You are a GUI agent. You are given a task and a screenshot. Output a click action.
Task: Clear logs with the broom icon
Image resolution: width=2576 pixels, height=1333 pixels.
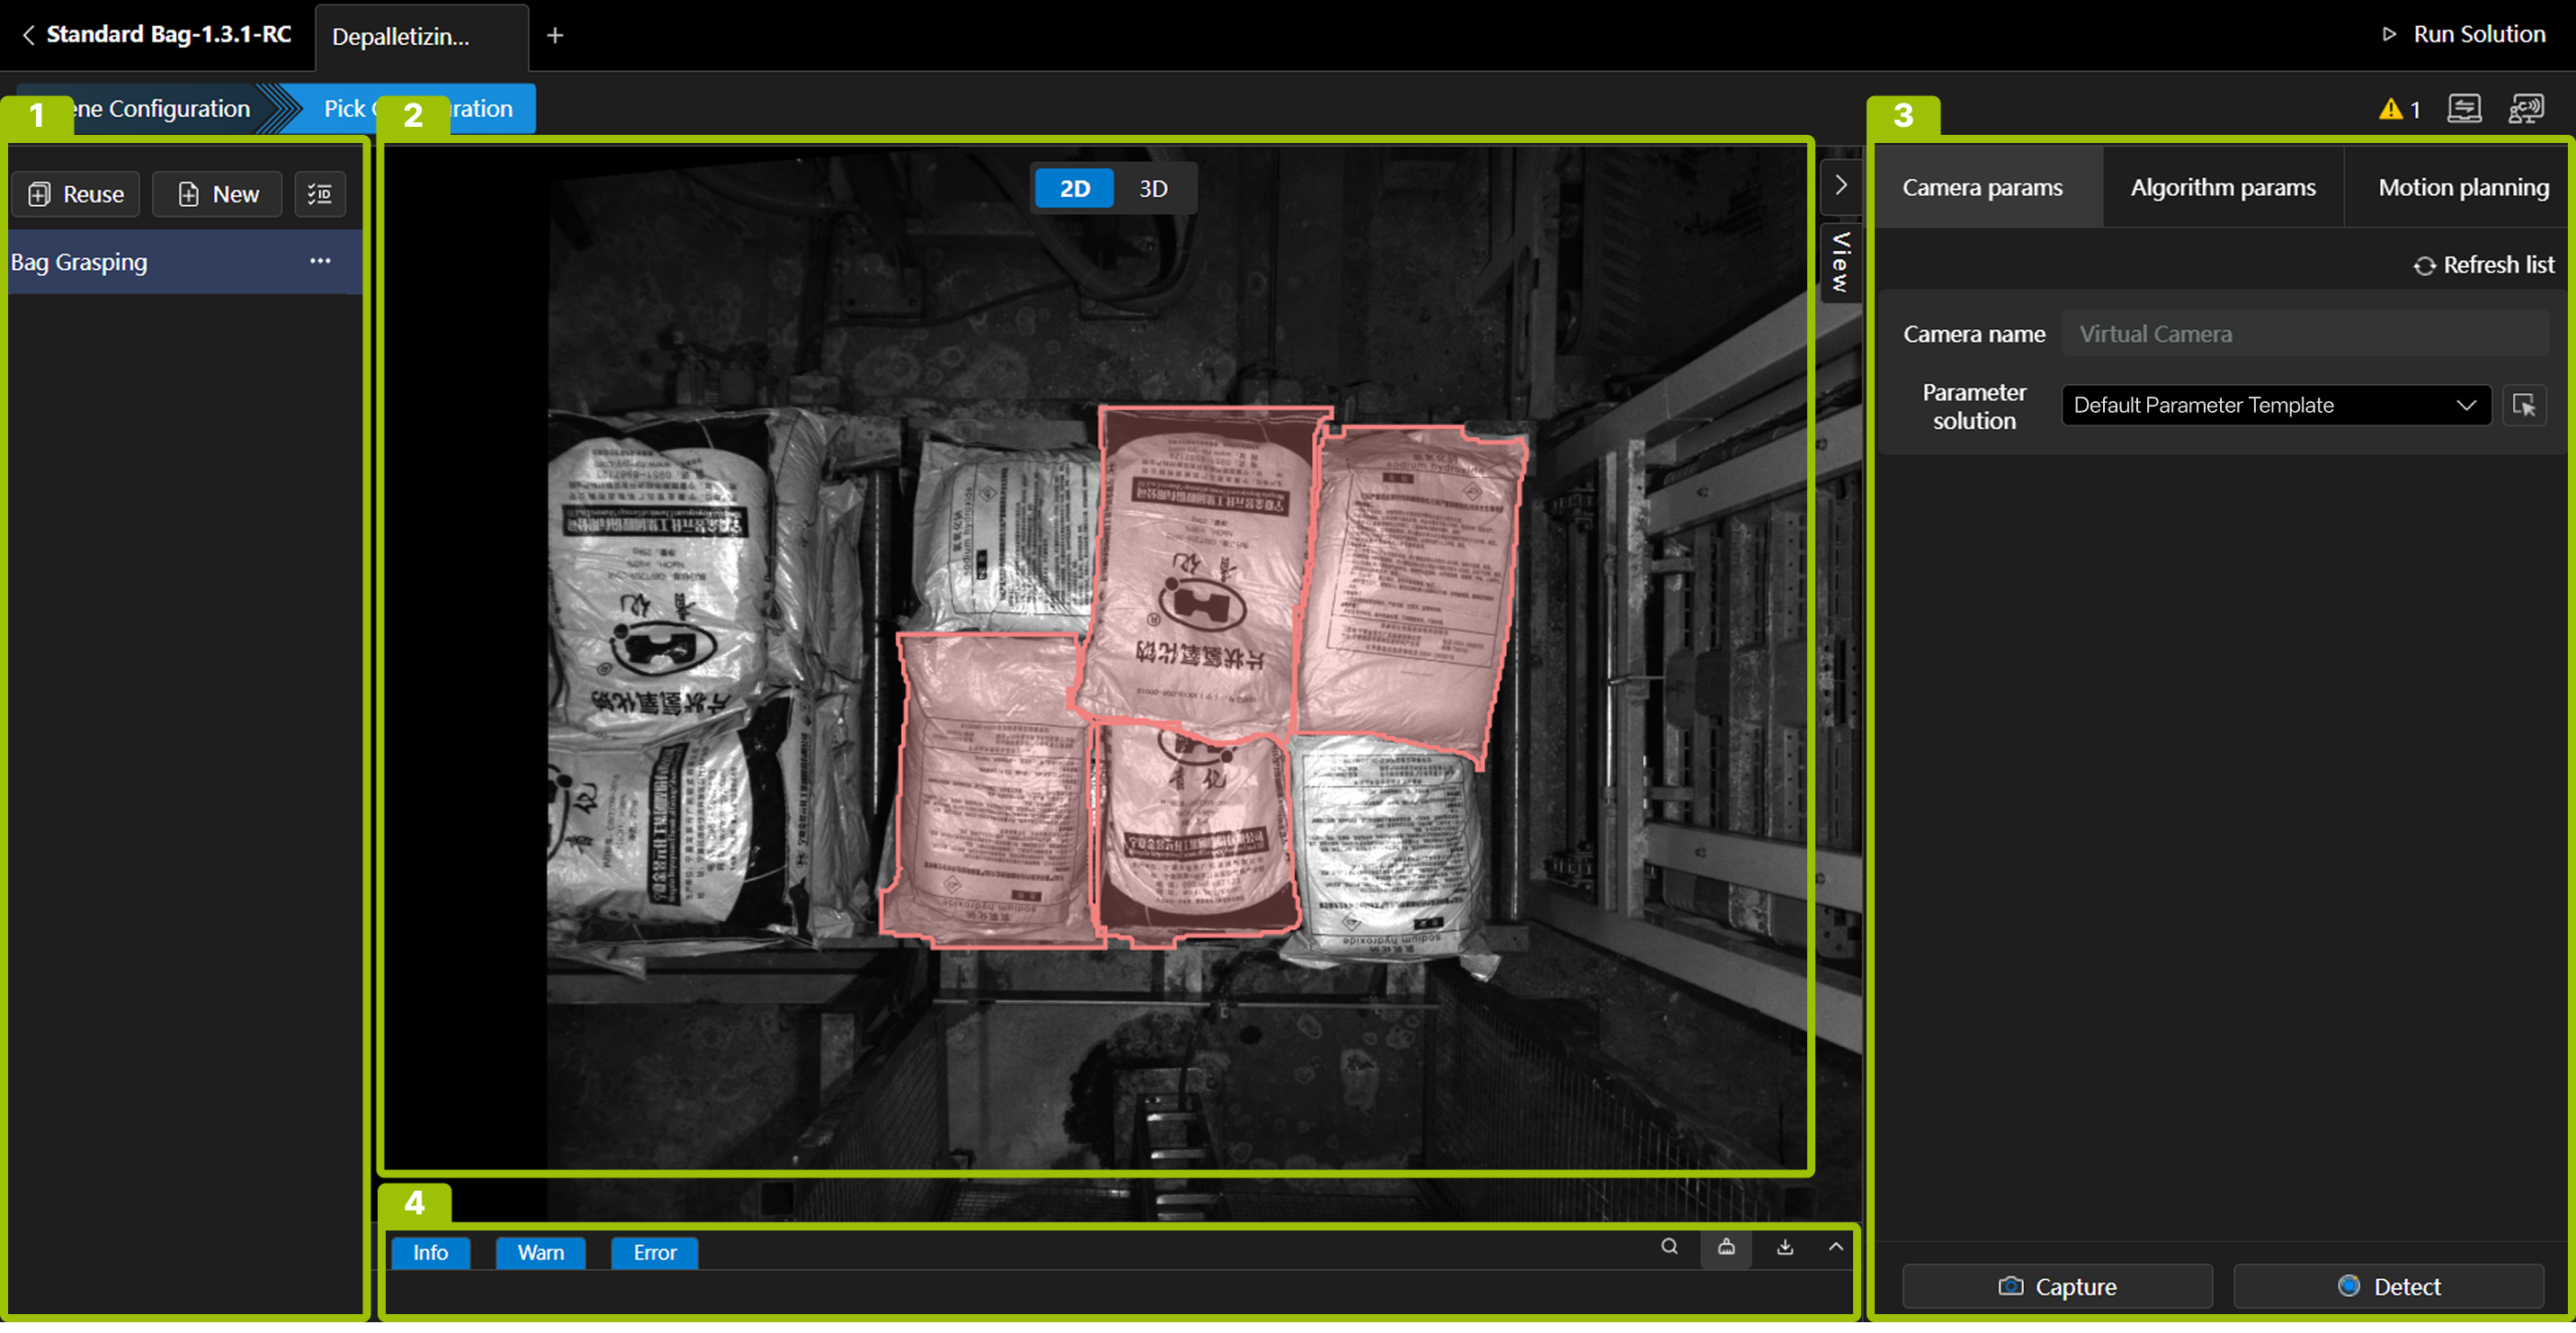1726,1247
